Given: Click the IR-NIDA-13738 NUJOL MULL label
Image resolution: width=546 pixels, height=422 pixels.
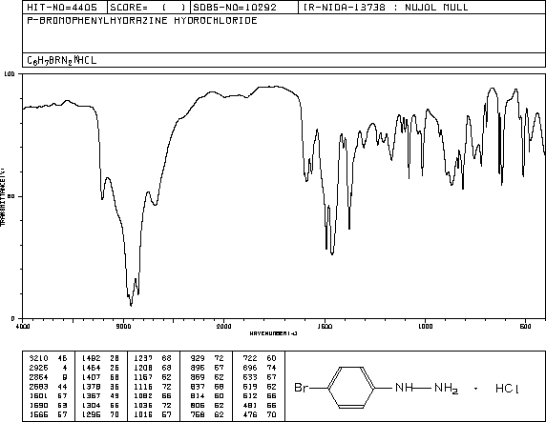Looking at the screenshot, I should (x=386, y=8).
